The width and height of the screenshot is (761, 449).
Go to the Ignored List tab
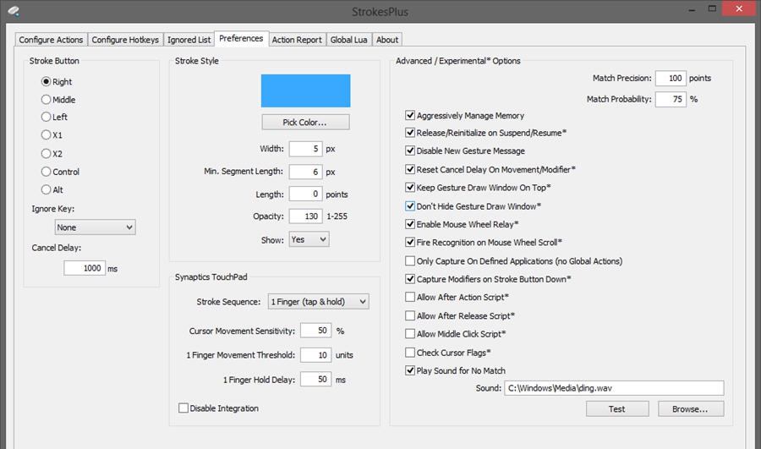click(189, 40)
